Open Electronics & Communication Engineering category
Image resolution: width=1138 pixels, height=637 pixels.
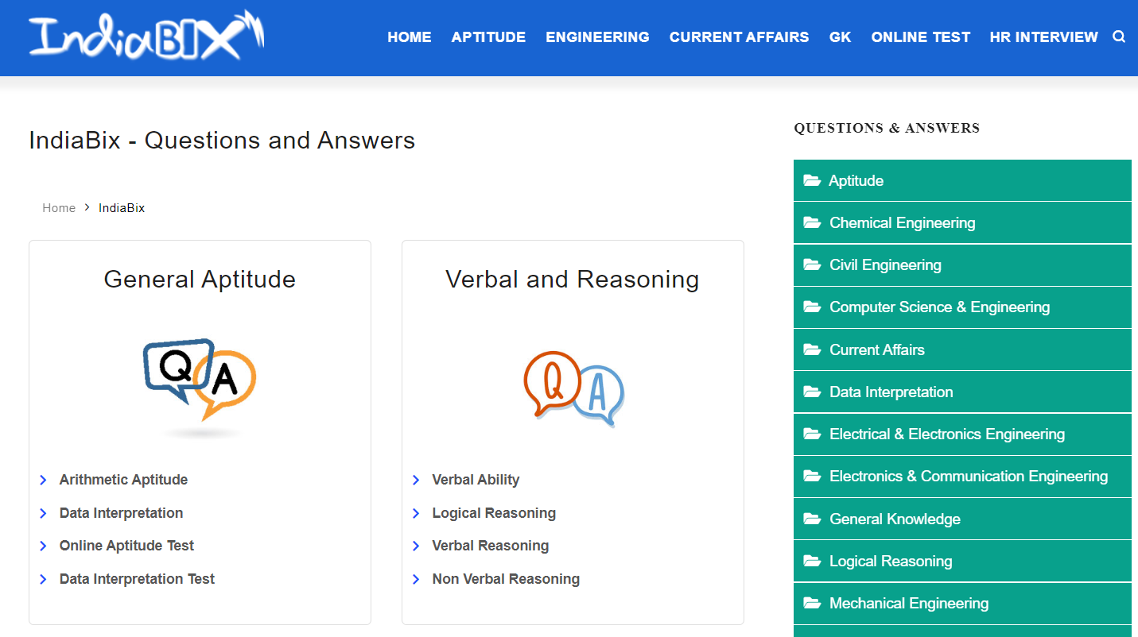[968, 477]
